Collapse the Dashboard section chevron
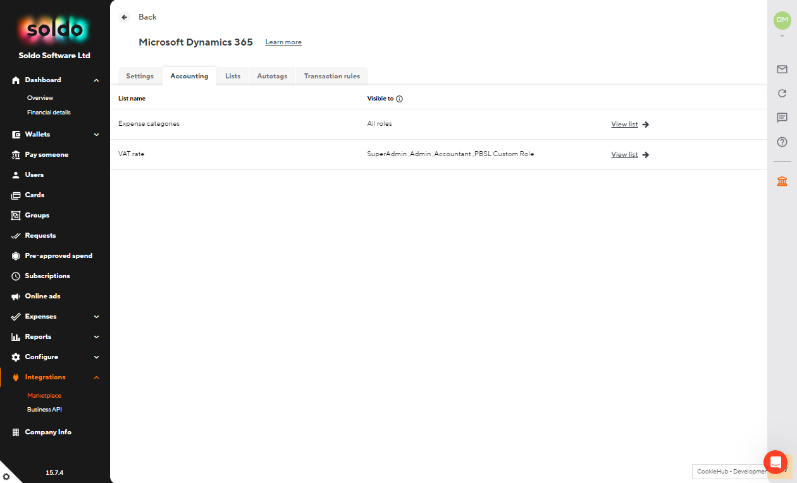The height and width of the screenshot is (483, 797). (x=96, y=80)
